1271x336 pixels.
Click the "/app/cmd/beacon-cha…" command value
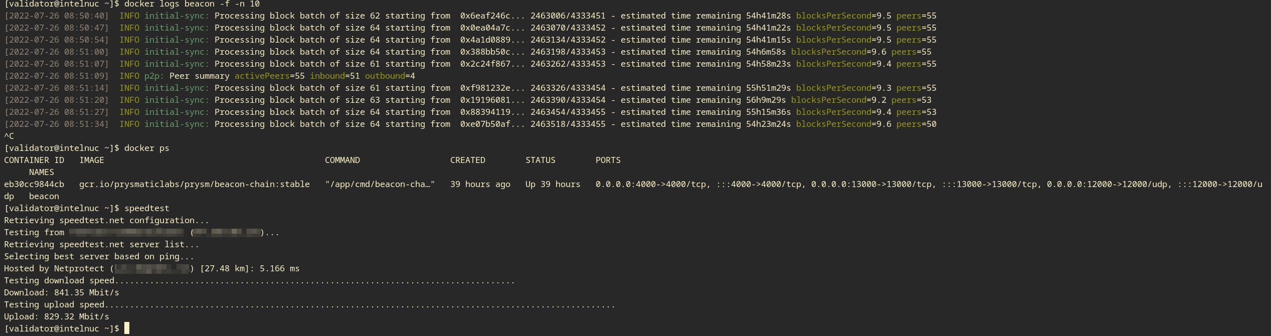380,185
